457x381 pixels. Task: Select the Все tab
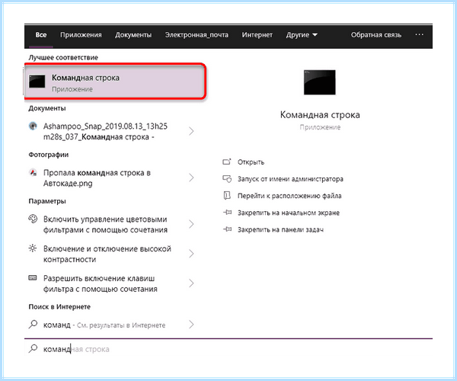coord(41,35)
